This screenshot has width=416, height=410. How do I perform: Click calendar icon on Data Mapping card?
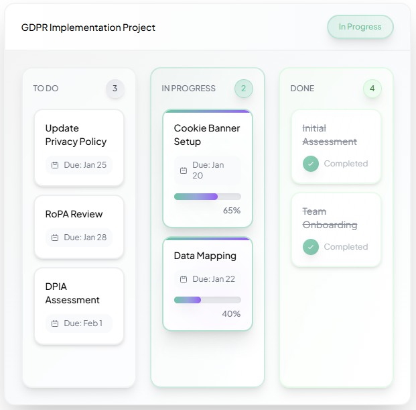pyautogui.click(x=184, y=279)
